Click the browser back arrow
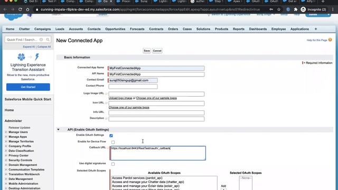338x190 pixels. coord(5,9)
